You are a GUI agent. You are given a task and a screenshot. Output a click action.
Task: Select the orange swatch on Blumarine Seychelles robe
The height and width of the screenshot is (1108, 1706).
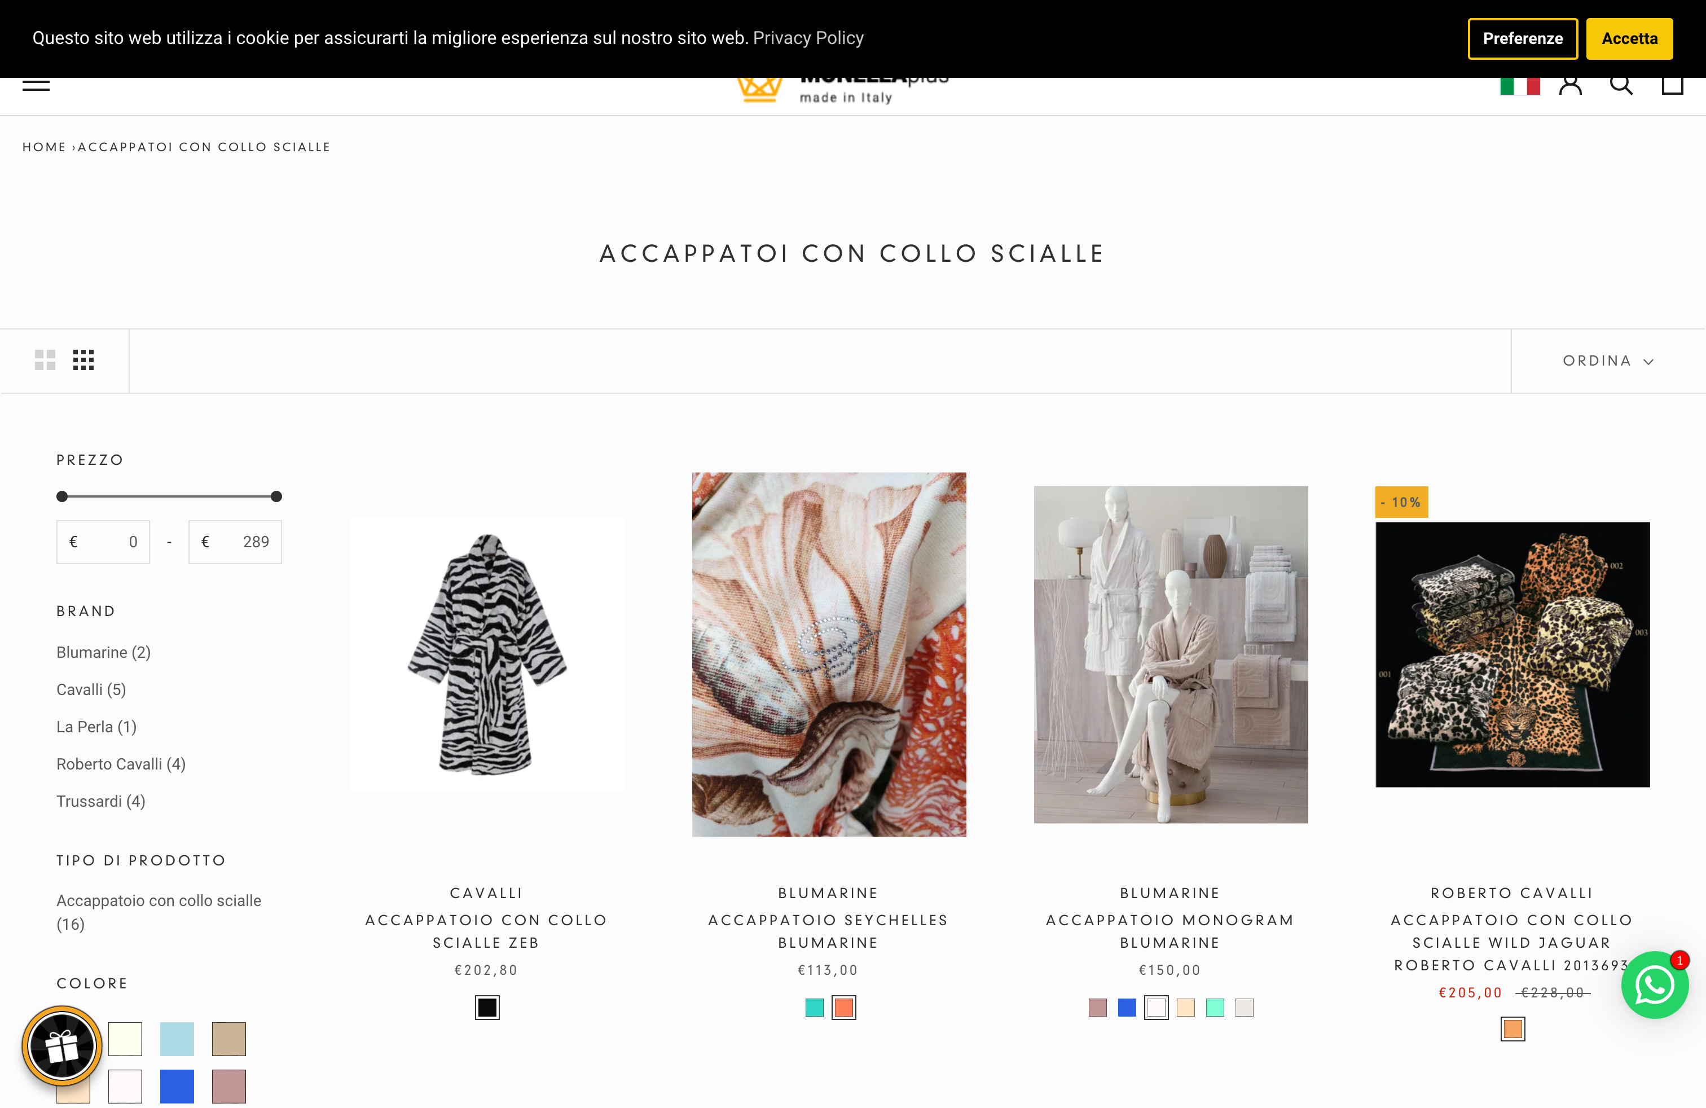[845, 1008]
